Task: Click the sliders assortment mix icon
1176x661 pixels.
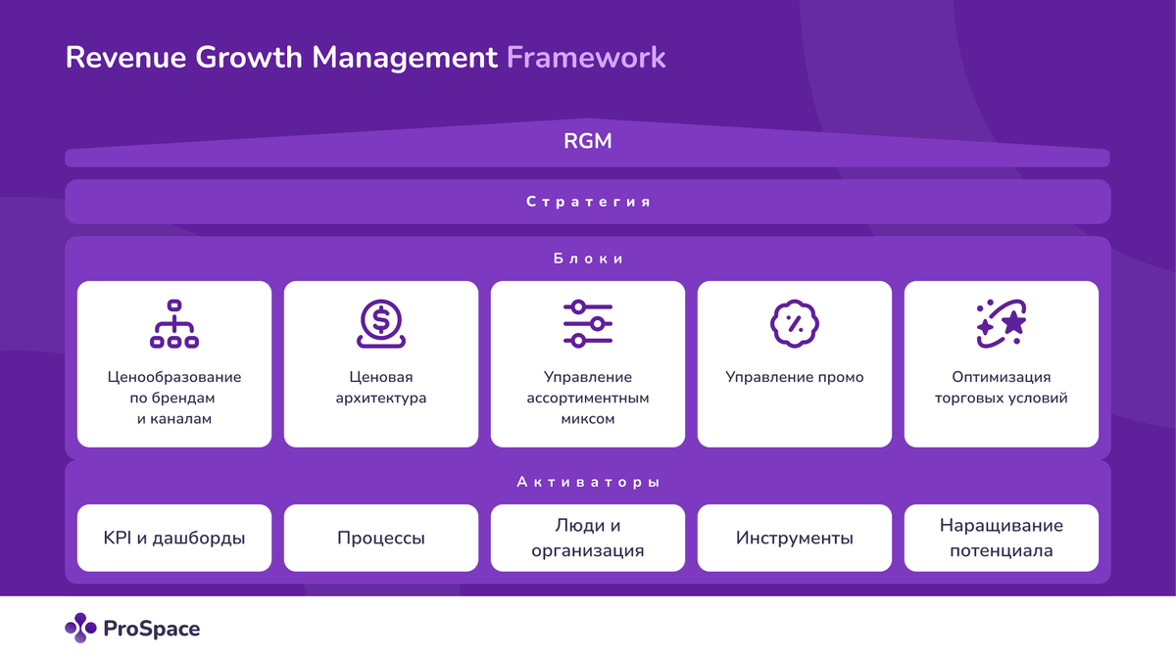Action: 588,324
